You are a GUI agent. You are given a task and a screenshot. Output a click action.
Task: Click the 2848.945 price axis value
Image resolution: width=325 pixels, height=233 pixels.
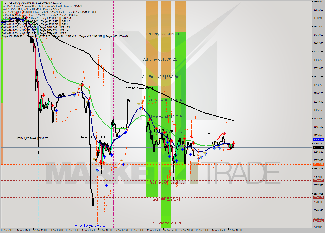pos(318,210)
